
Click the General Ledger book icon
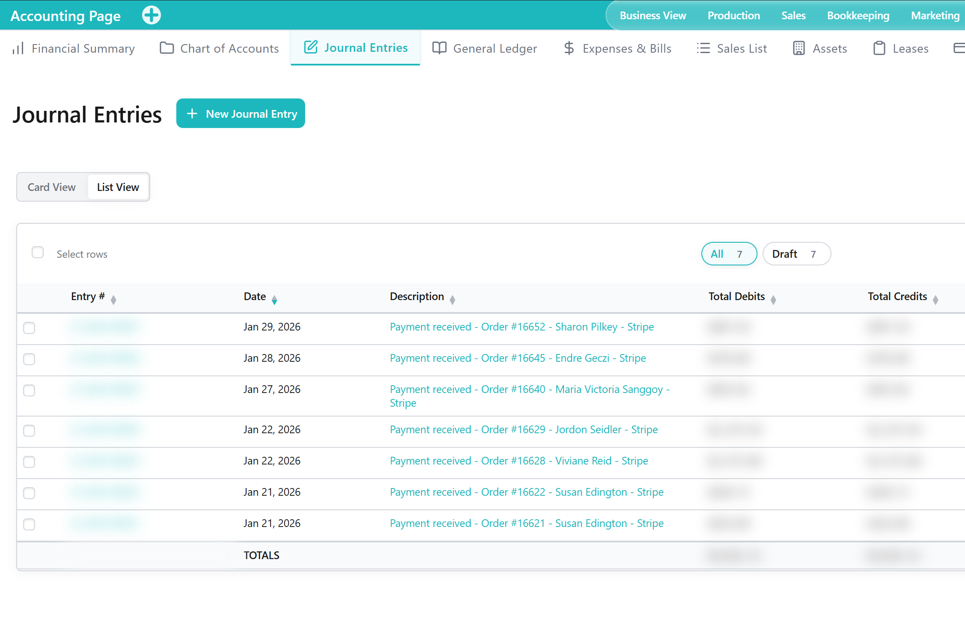coord(439,48)
